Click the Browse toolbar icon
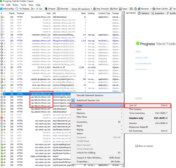The image size is (176, 168). coord(139,9)
